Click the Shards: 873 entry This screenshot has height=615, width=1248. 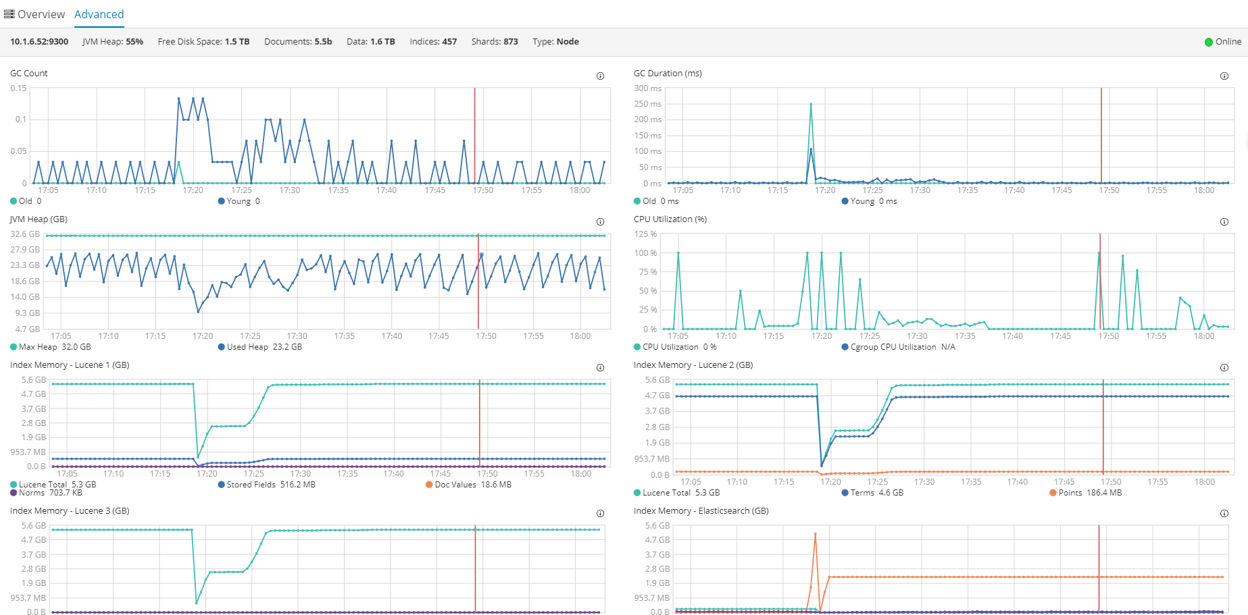[495, 42]
